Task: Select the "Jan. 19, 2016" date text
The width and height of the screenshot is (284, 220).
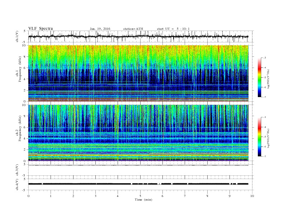Action: pos(100,29)
